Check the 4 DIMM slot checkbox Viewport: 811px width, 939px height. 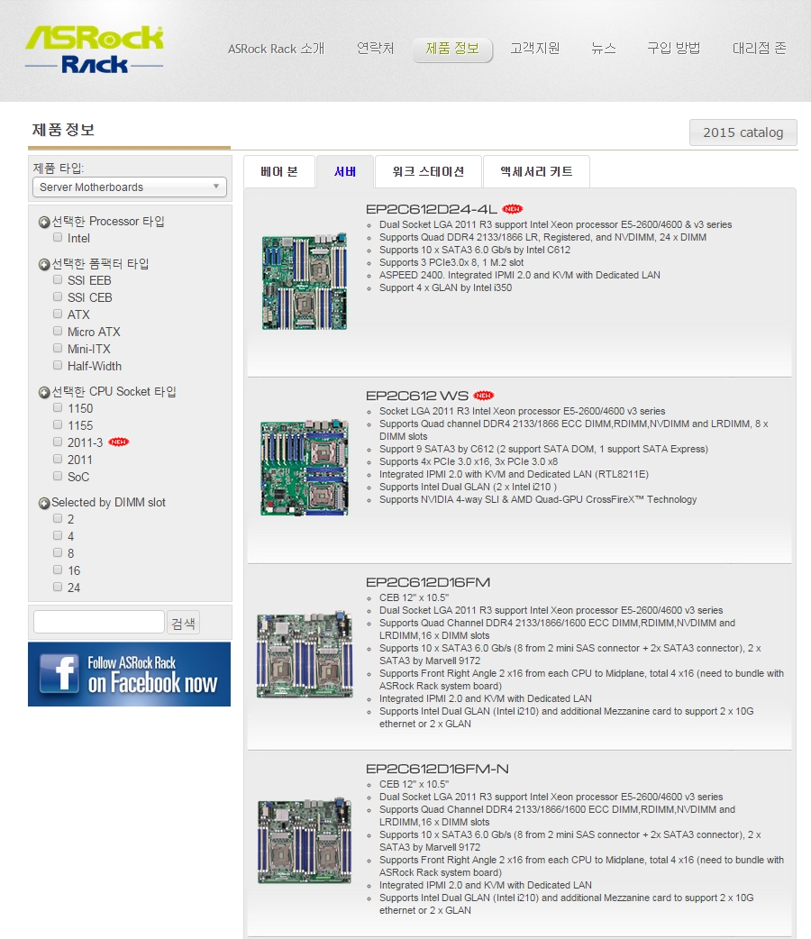58,535
